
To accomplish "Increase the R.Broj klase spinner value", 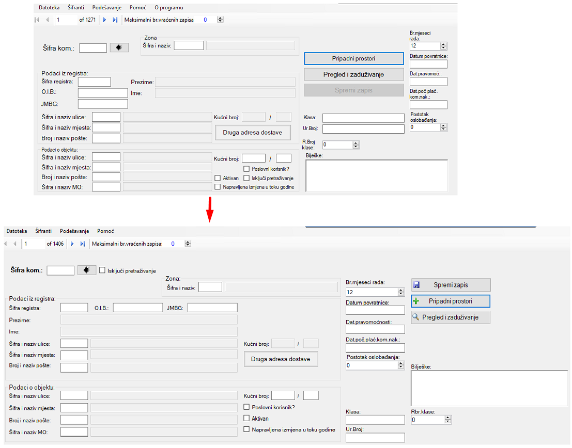I will [x=356, y=142].
